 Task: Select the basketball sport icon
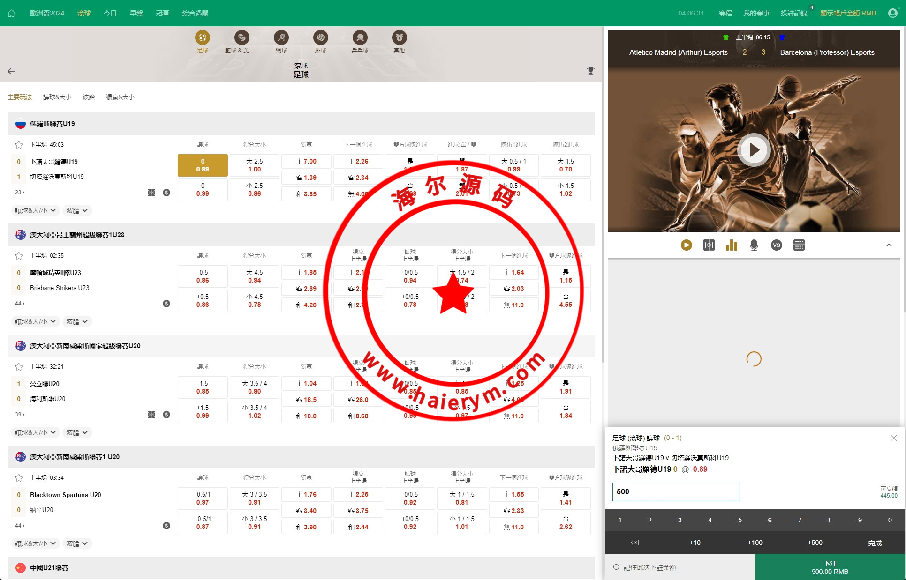tap(242, 37)
